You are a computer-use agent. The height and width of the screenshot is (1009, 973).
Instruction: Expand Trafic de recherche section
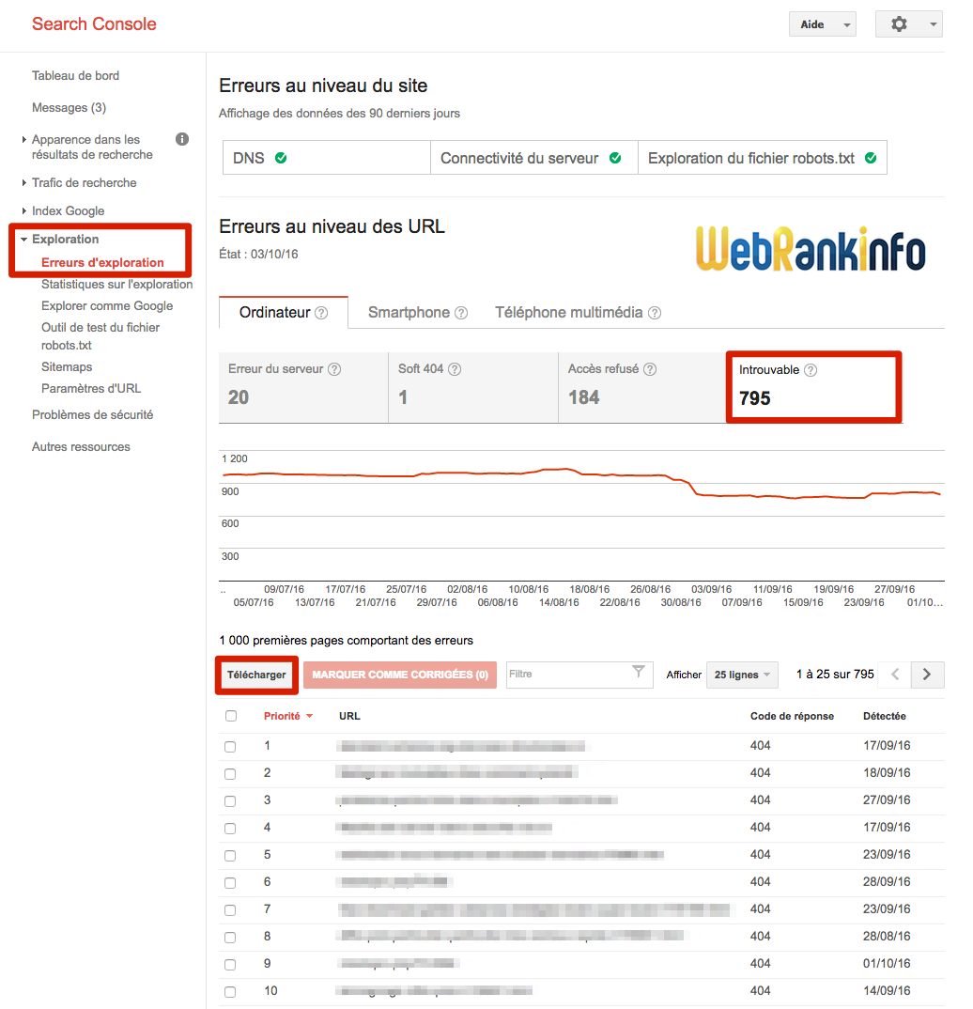tap(23, 183)
